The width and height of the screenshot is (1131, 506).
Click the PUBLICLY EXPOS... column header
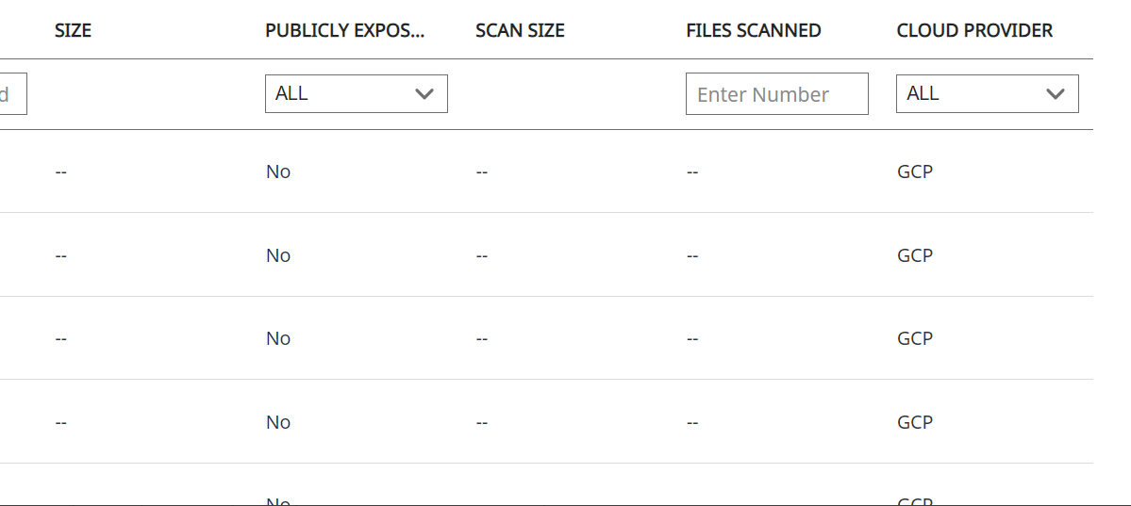pyautogui.click(x=344, y=30)
